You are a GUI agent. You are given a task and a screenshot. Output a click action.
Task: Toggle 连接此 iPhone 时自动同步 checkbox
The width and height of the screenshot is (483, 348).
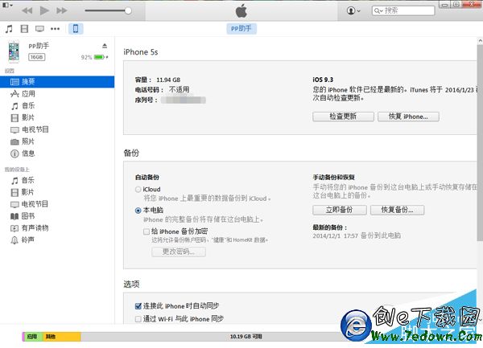tap(138, 306)
